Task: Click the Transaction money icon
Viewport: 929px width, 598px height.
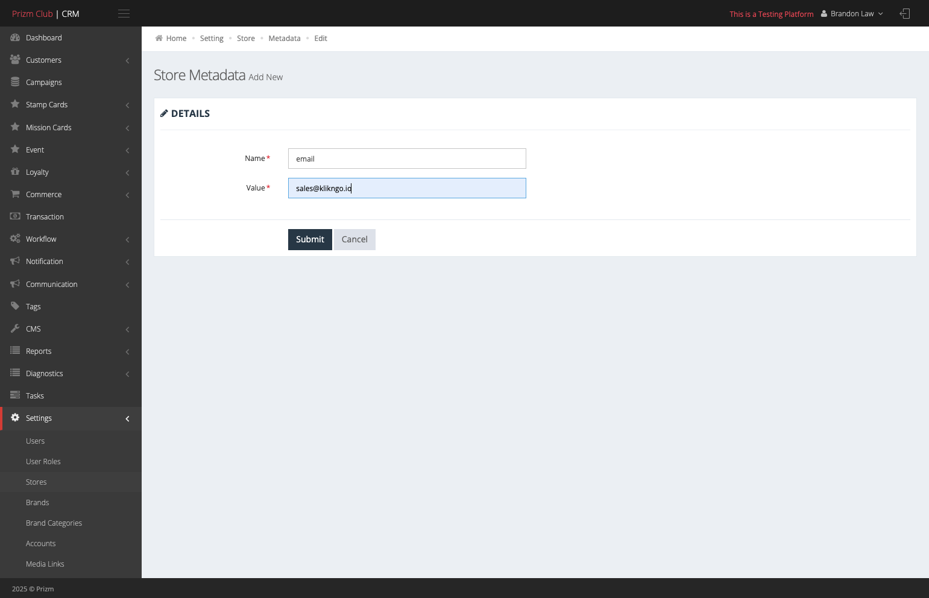Action: point(15,216)
